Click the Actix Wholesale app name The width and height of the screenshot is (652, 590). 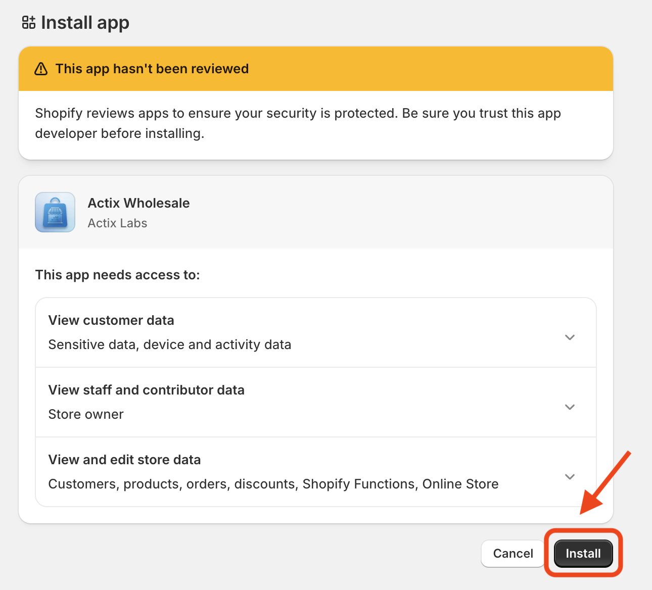[138, 203]
